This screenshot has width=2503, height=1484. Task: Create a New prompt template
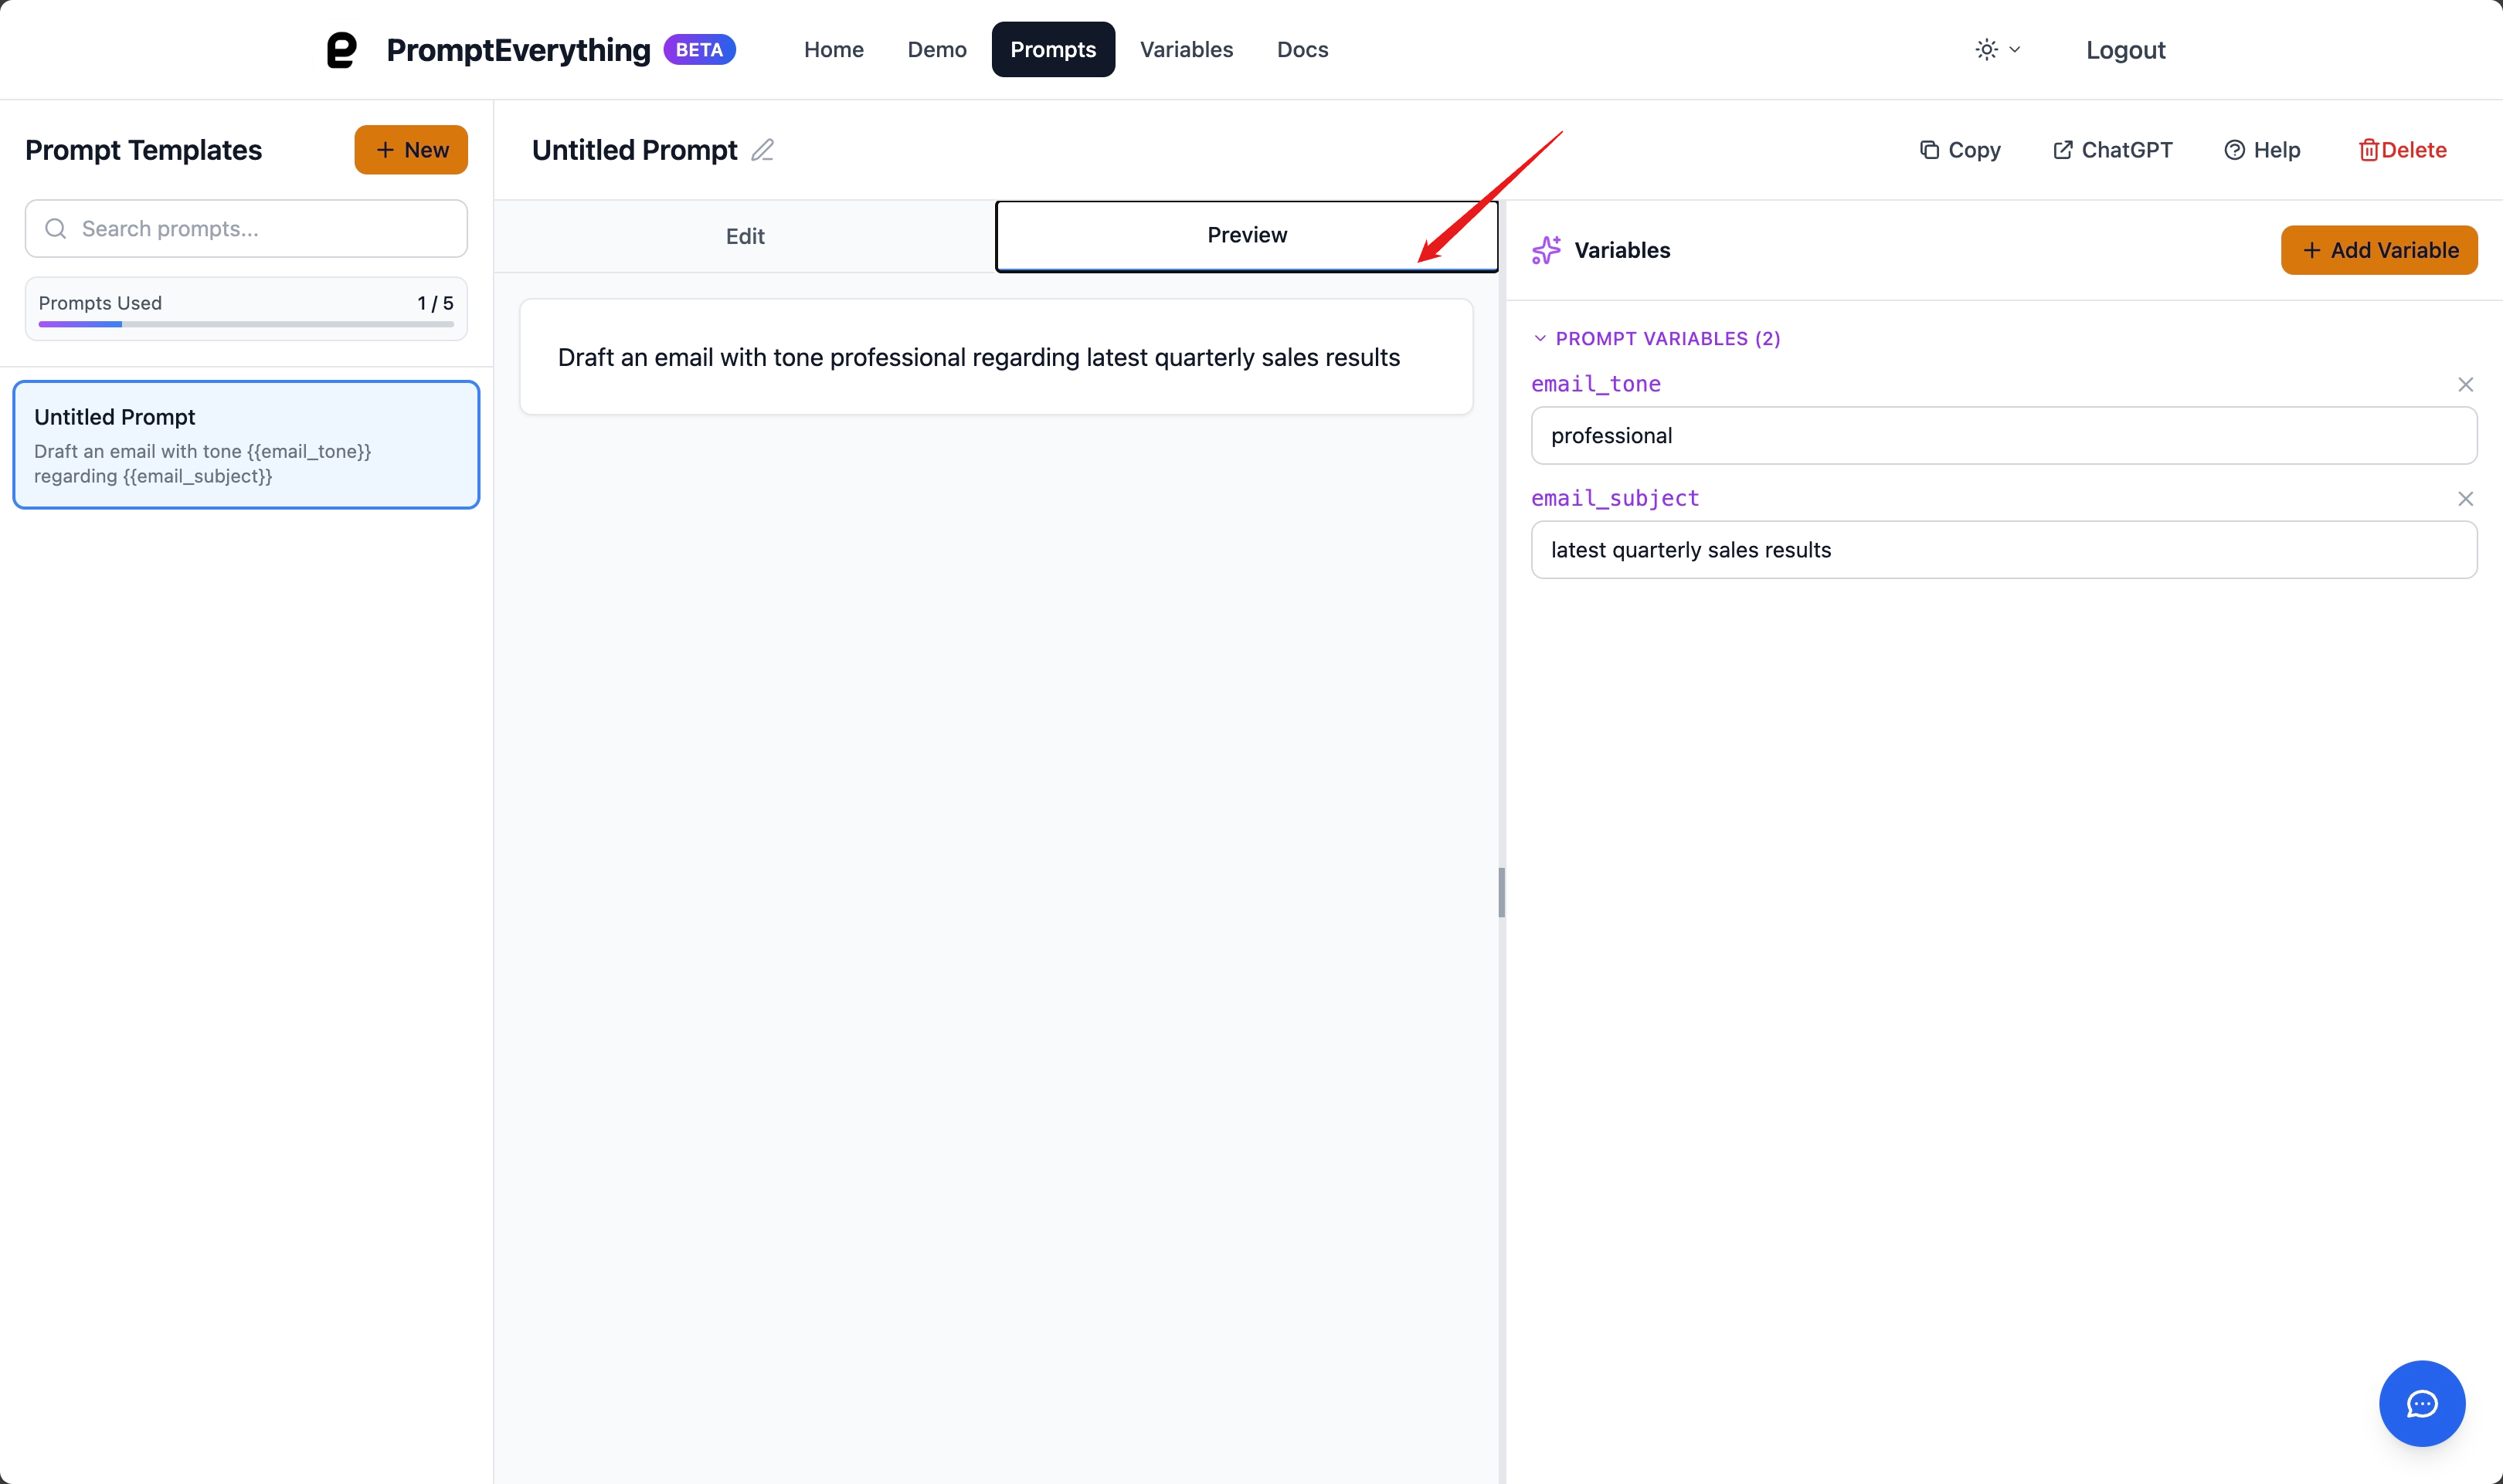[x=410, y=150]
